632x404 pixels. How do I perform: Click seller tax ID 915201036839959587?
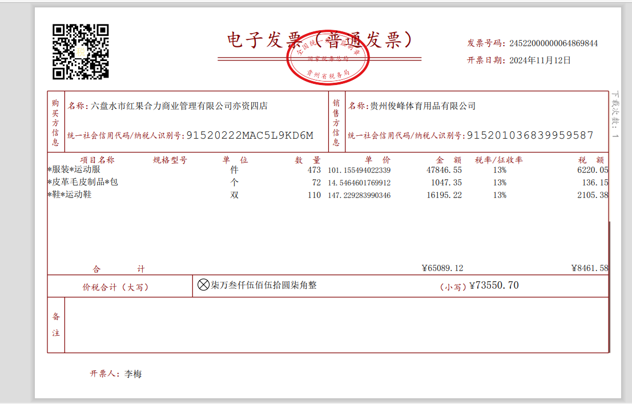click(x=530, y=135)
